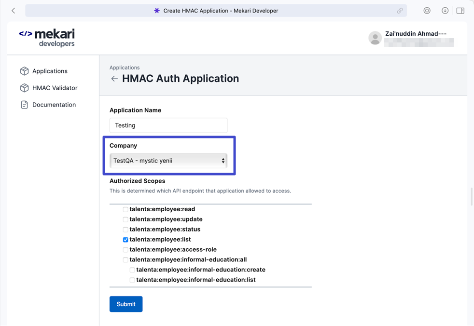The height and width of the screenshot is (326, 474).
Task: Copy page link via chain icon
Action: pyautogui.click(x=400, y=11)
